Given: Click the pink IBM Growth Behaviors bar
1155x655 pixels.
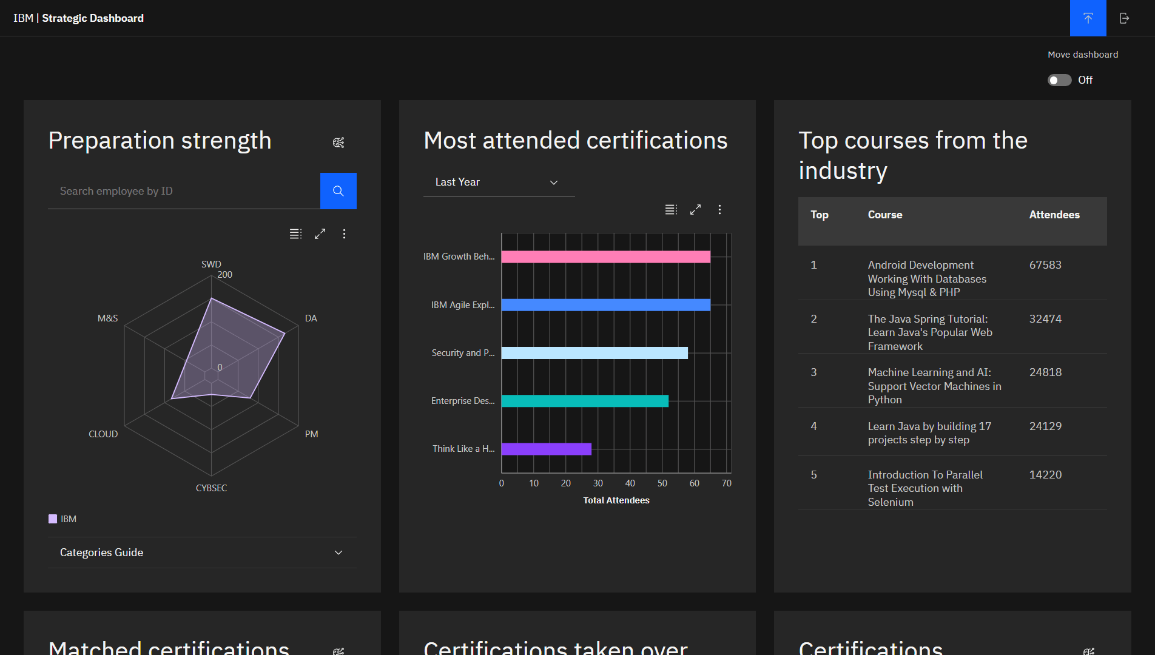Looking at the screenshot, I should [x=605, y=257].
